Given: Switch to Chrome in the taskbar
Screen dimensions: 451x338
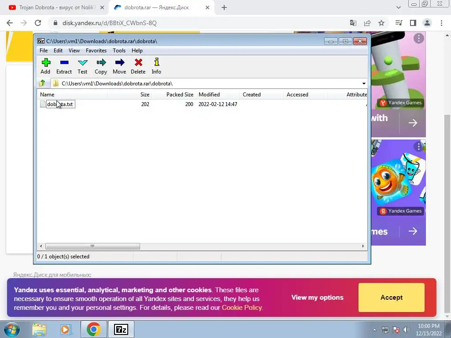Looking at the screenshot, I should 93,329.
